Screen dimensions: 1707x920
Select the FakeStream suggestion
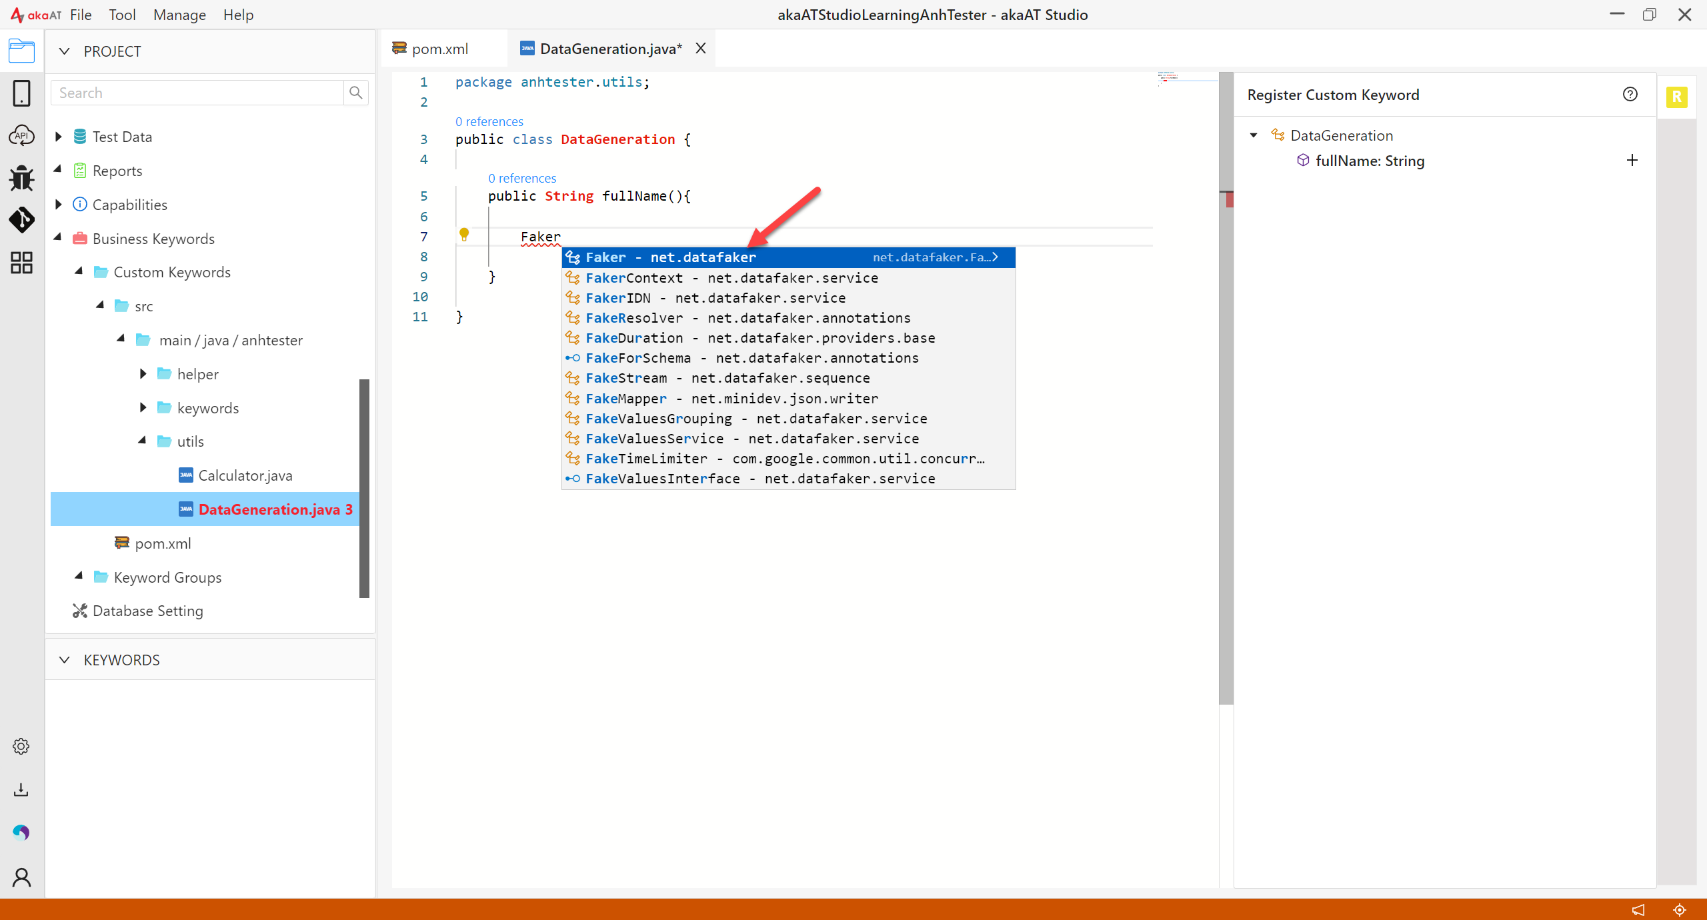788,378
